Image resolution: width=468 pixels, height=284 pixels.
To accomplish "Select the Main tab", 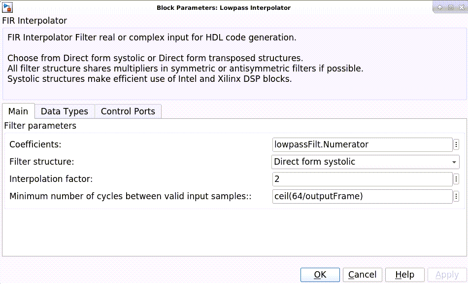I will 18,111.
